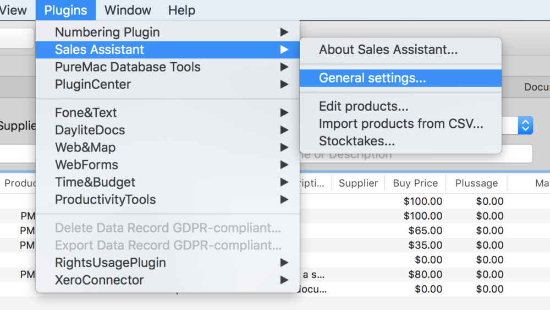Sort by the Buy Price column header
Viewport: 550px width, 310px height.
pos(415,183)
